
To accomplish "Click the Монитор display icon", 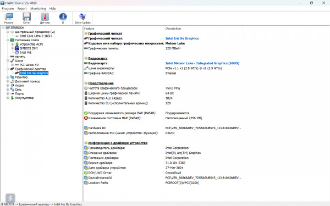I will [12, 77].
